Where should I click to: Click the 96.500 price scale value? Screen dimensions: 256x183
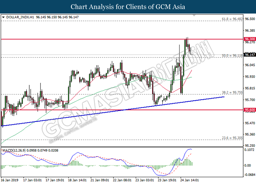pos(250,19)
